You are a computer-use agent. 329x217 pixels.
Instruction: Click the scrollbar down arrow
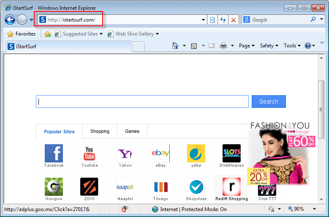click(x=321, y=200)
